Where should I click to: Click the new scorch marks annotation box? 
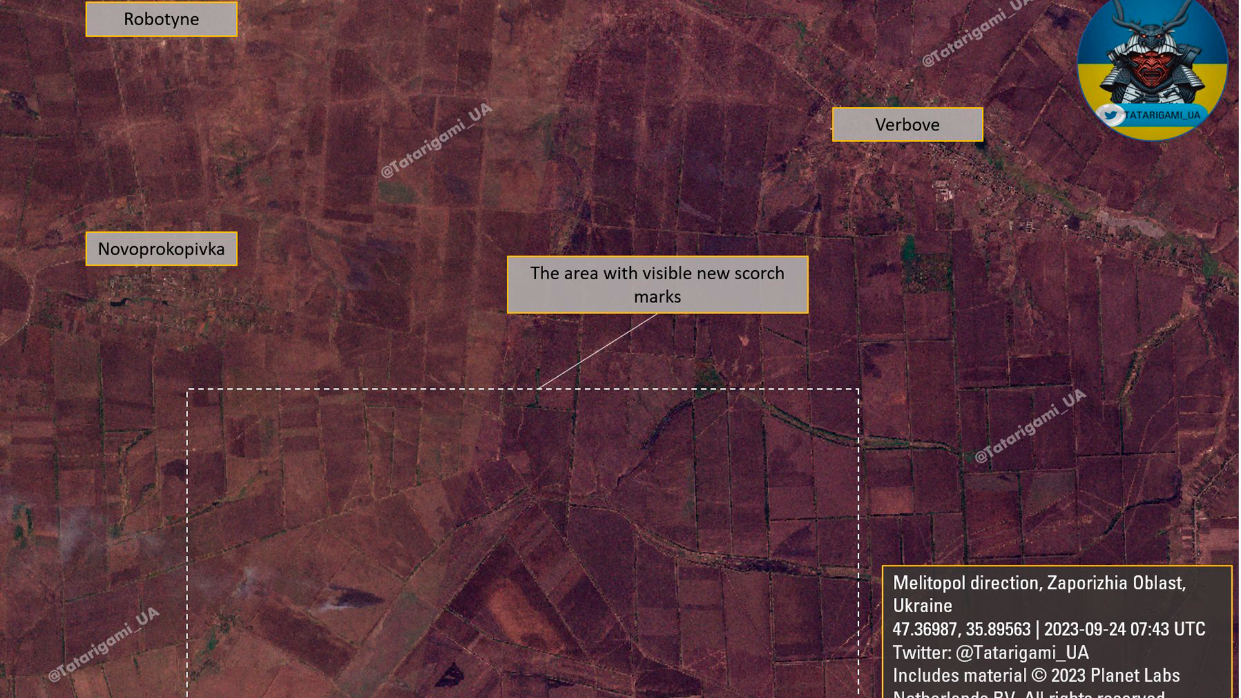coord(657,285)
